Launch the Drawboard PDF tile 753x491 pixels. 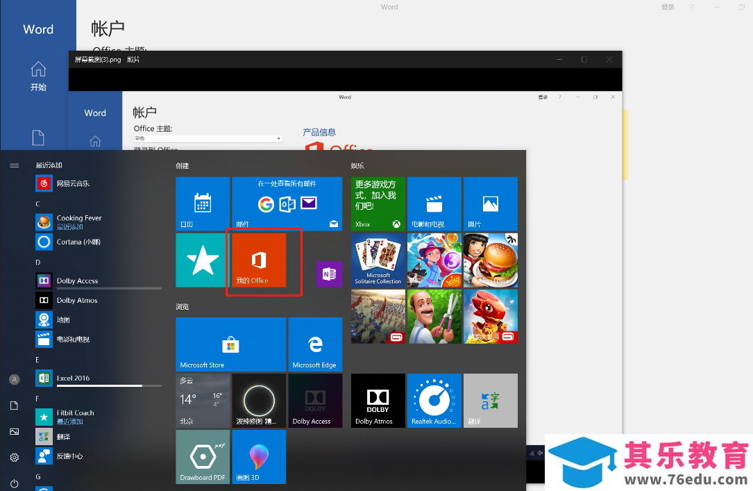203,457
